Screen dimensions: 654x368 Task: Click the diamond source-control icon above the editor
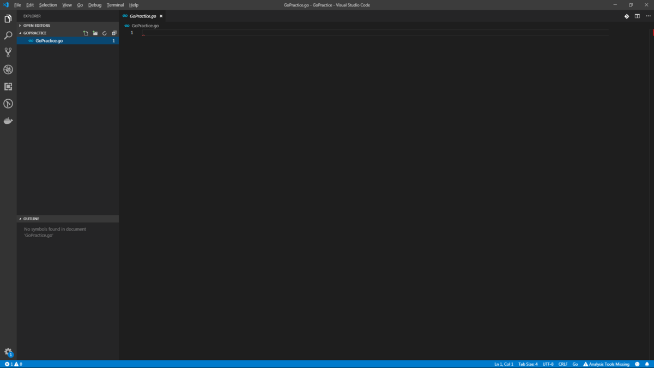click(x=627, y=16)
